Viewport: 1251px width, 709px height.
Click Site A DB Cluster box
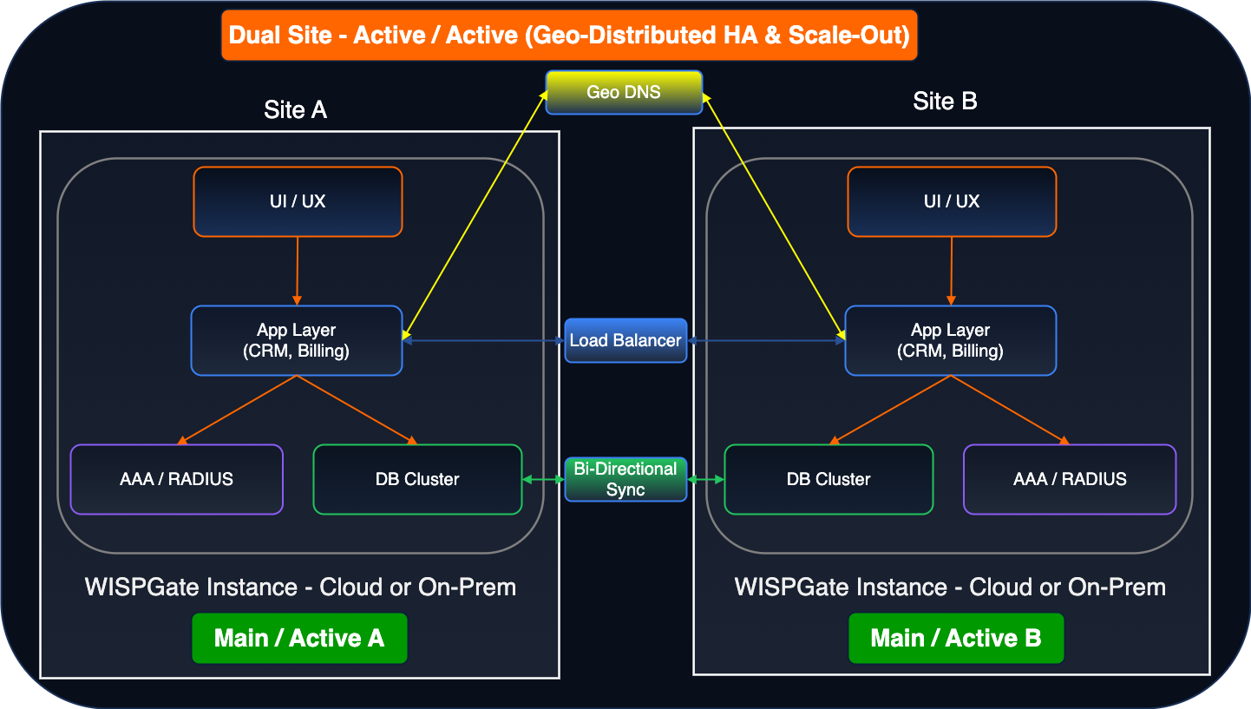coord(417,479)
